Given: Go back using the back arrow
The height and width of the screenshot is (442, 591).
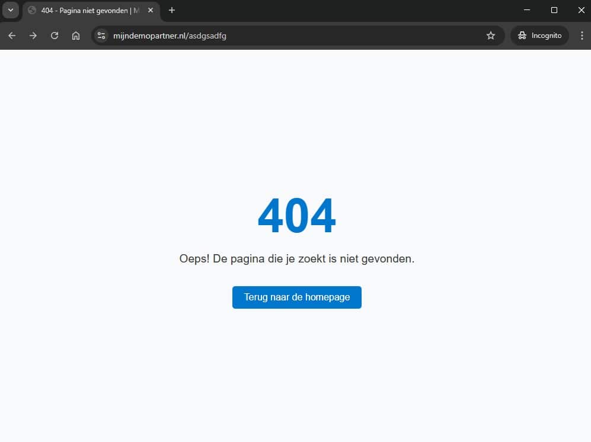Looking at the screenshot, I should 12,36.
